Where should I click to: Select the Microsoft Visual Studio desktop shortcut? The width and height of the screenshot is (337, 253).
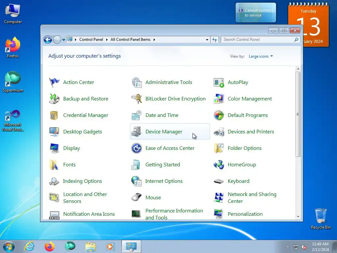click(x=13, y=121)
